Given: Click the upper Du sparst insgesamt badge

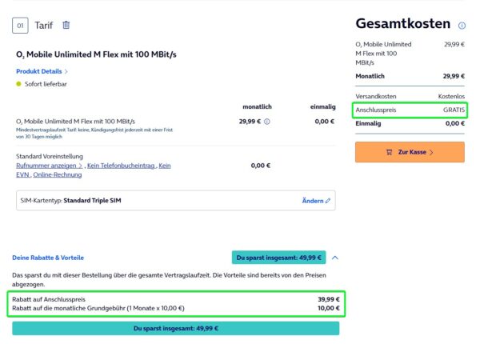Looking at the screenshot, I should pos(279,258).
